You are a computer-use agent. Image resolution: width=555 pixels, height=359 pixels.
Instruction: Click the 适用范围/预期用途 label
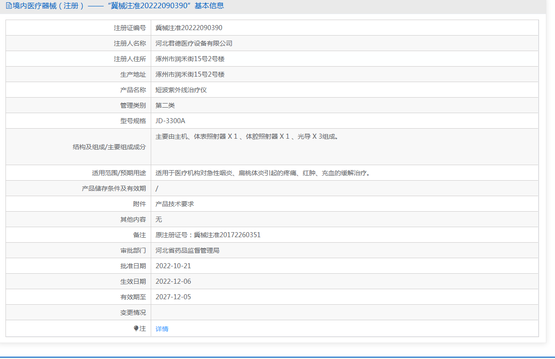pyautogui.click(x=119, y=173)
